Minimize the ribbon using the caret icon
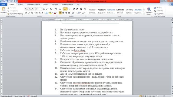Image resolution: width=173 pixels, height=97 pixels. tap(169, 4)
